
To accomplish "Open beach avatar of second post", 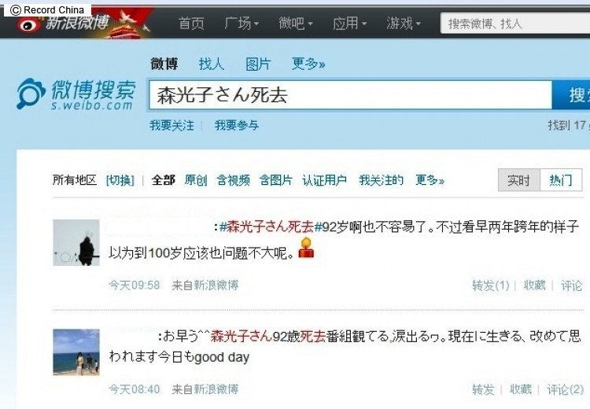I will point(76,352).
